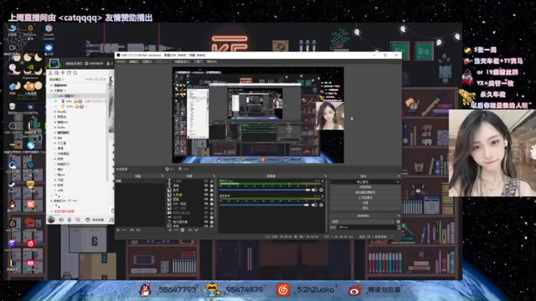Toggle lock of 周榜 source
The height and width of the screenshot is (301, 536).
212,186
